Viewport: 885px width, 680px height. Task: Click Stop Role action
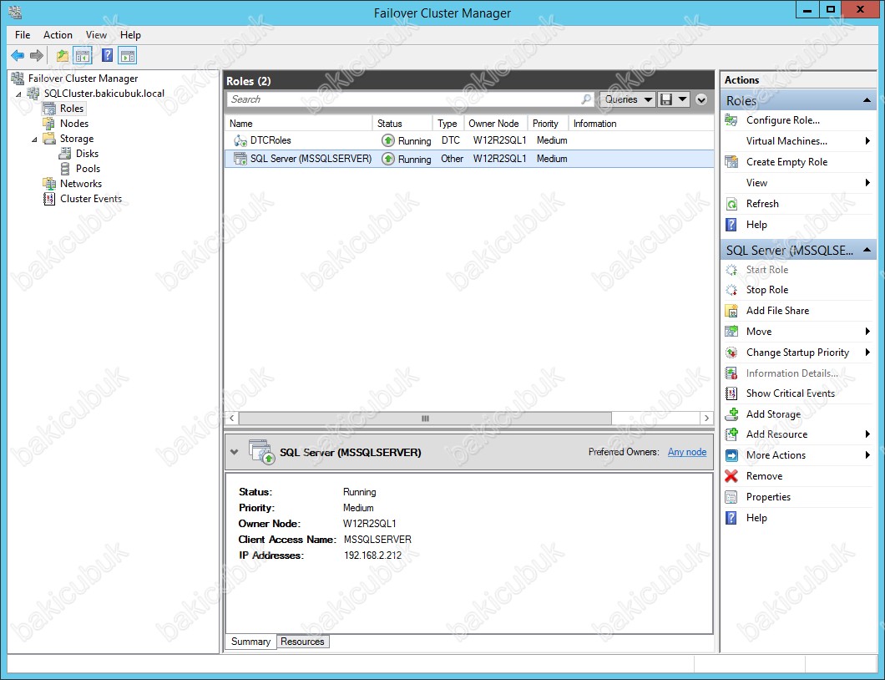tap(767, 290)
